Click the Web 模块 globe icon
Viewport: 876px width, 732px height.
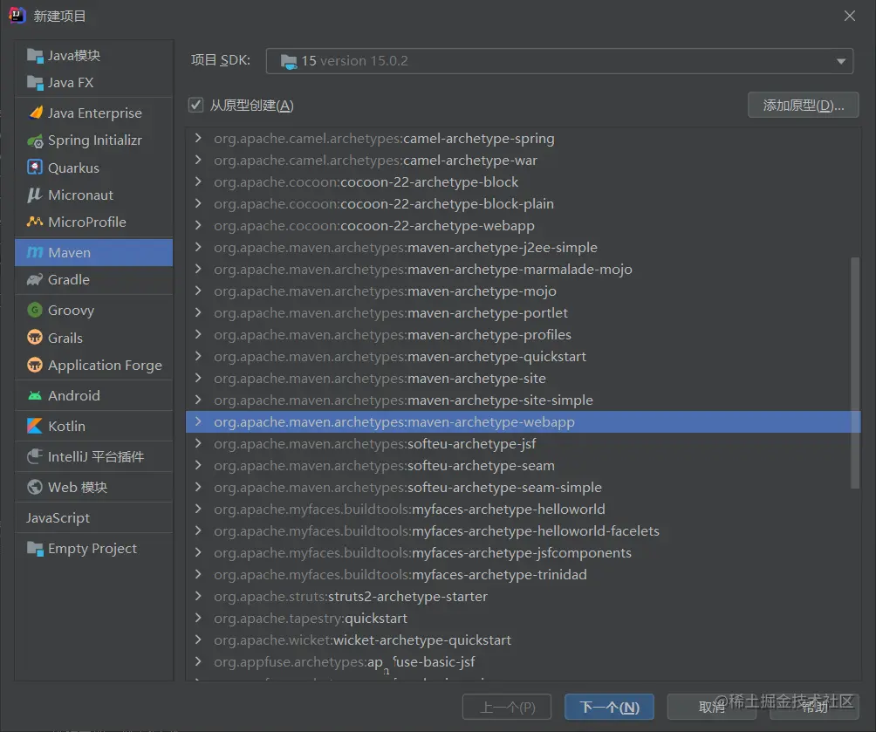(x=35, y=487)
